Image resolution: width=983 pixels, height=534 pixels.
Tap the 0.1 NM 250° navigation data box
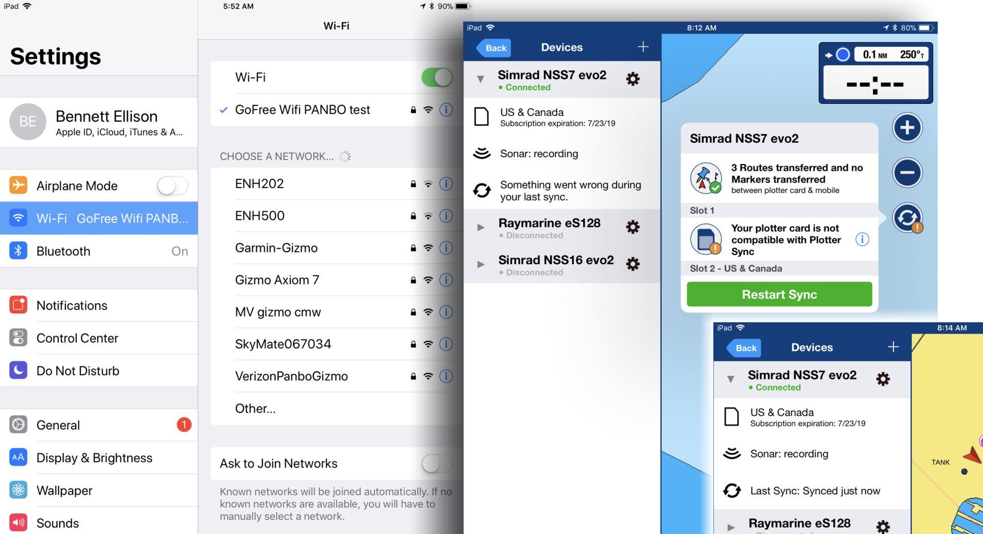(x=875, y=73)
